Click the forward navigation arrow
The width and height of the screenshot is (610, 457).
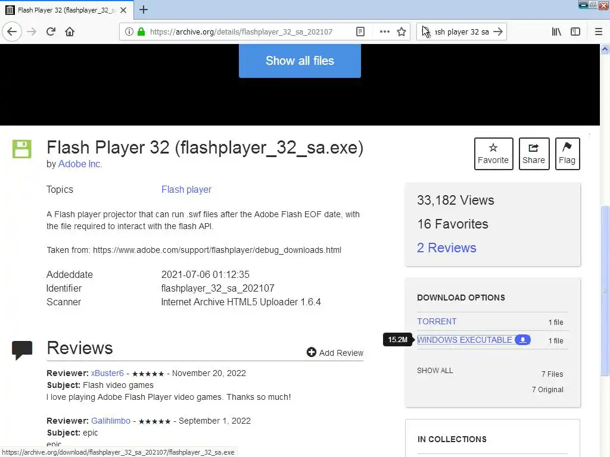(x=32, y=32)
